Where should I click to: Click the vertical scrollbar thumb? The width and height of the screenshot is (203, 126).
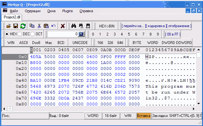tap(199, 55)
